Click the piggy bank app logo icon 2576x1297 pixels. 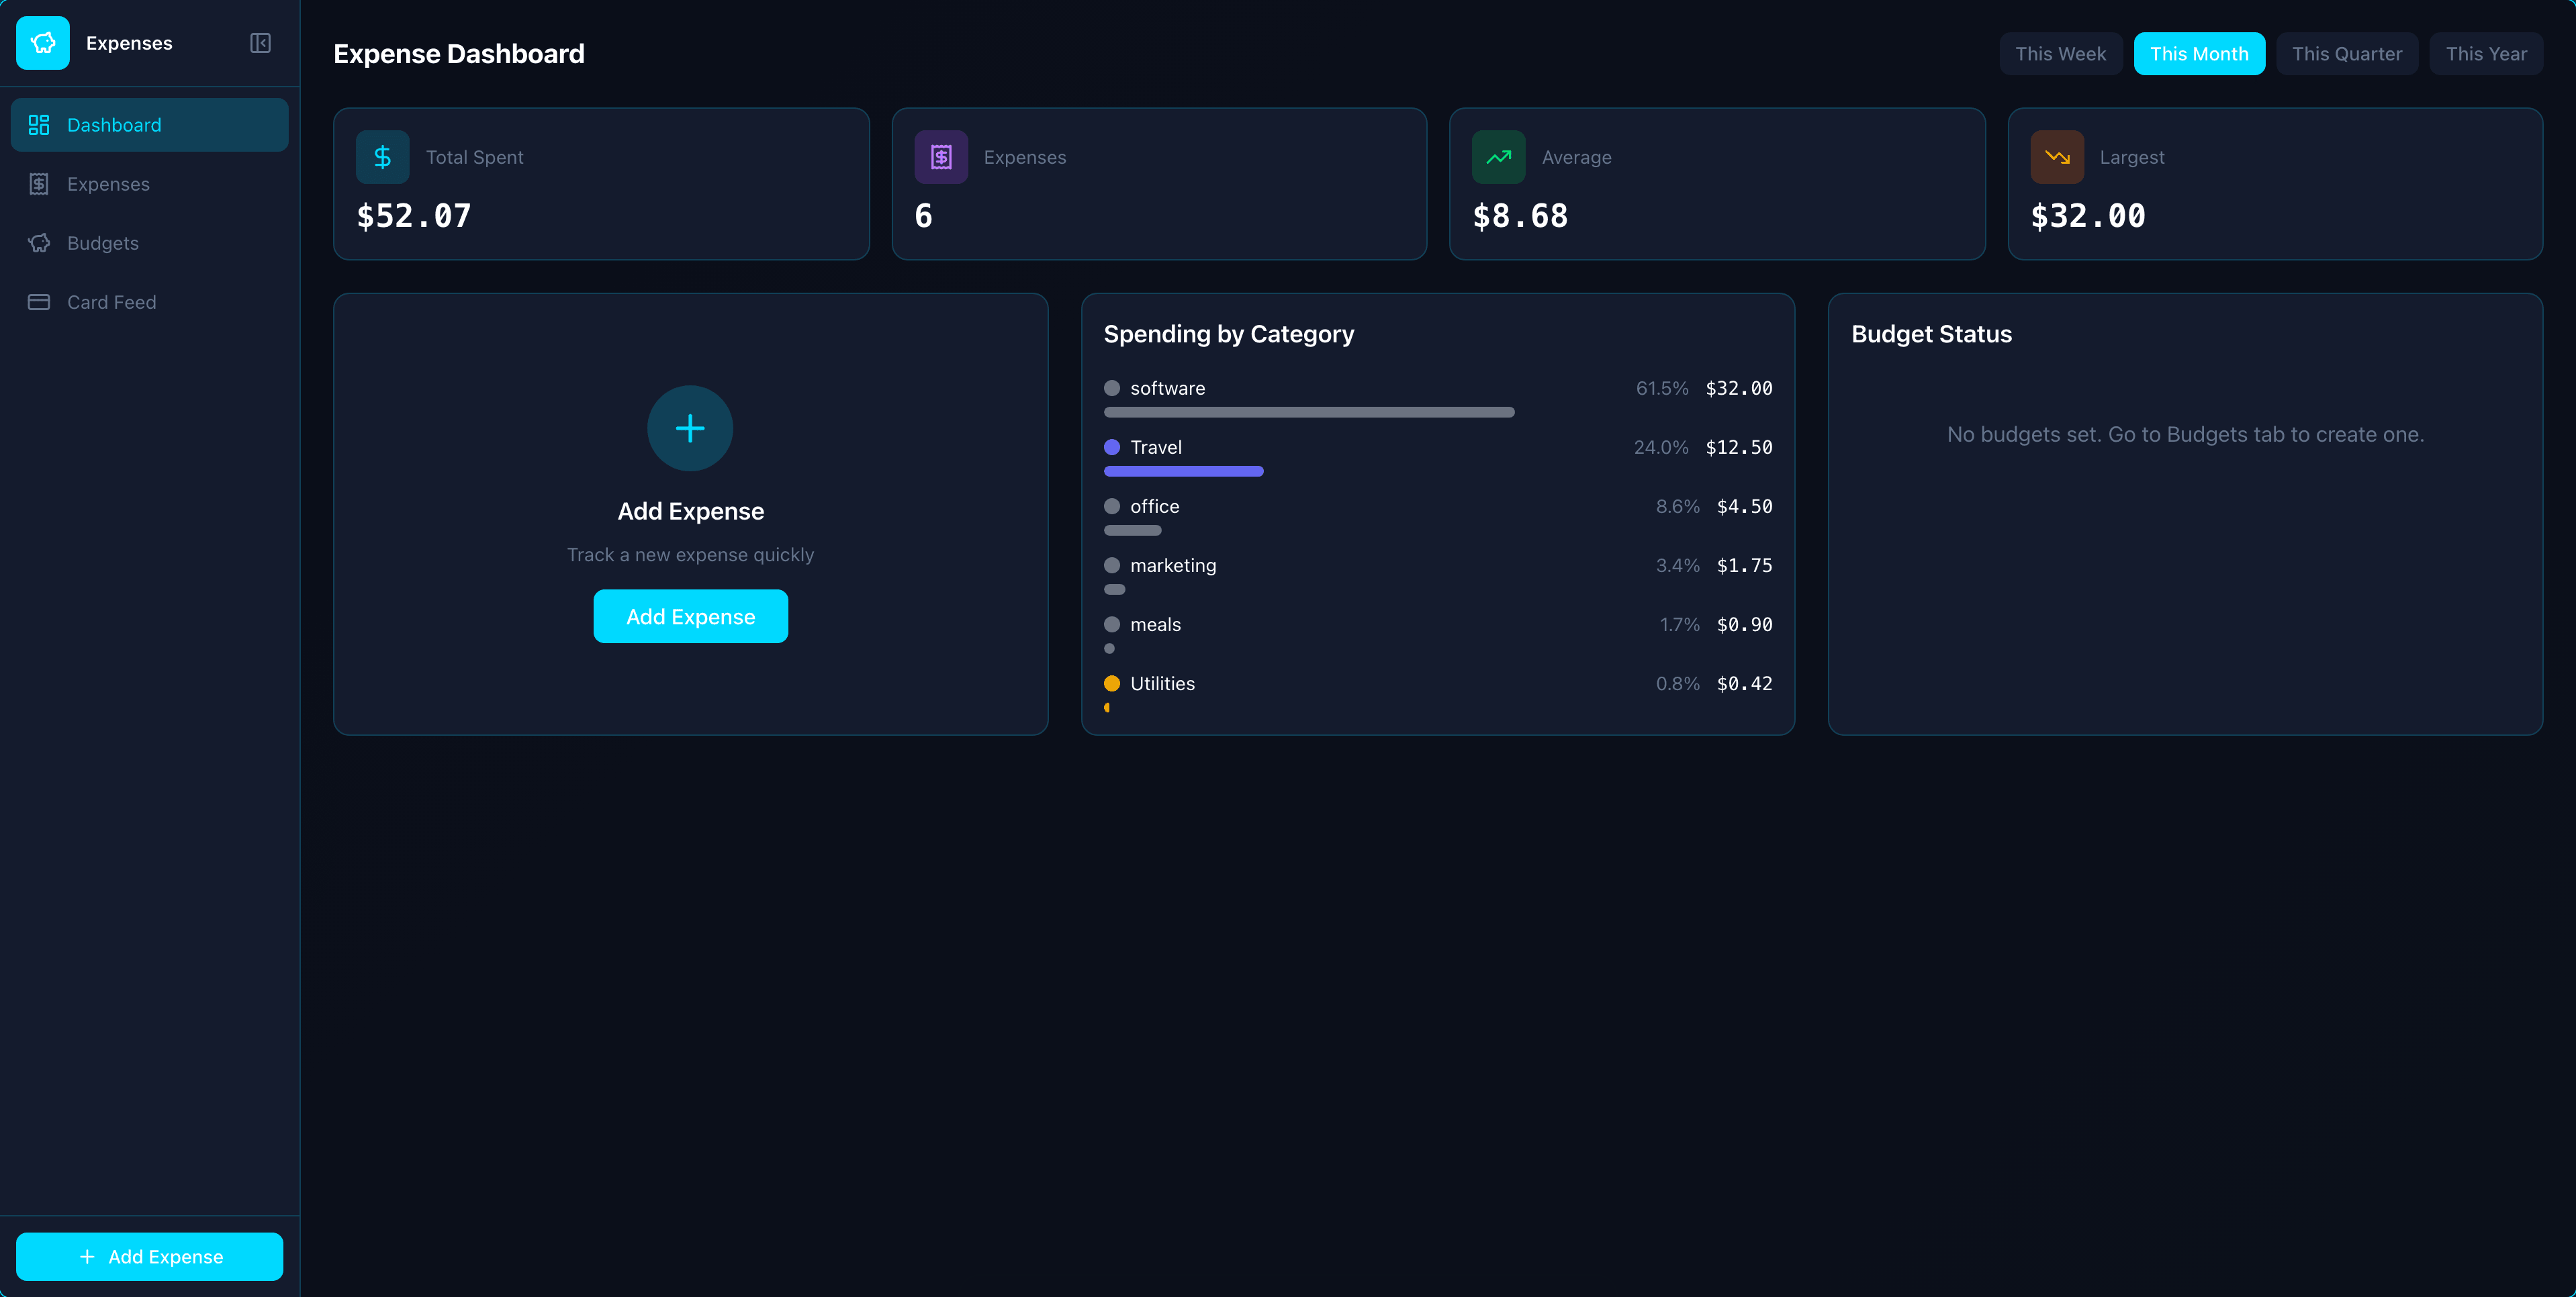[43, 43]
